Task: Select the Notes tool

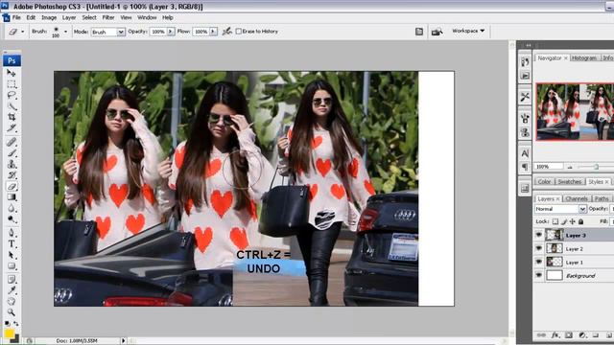Action: click(x=12, y=279)
